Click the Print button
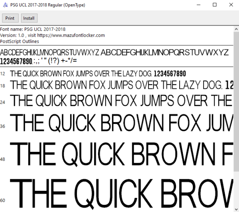Viewport: 239px width, 212px height. point(10,18)
